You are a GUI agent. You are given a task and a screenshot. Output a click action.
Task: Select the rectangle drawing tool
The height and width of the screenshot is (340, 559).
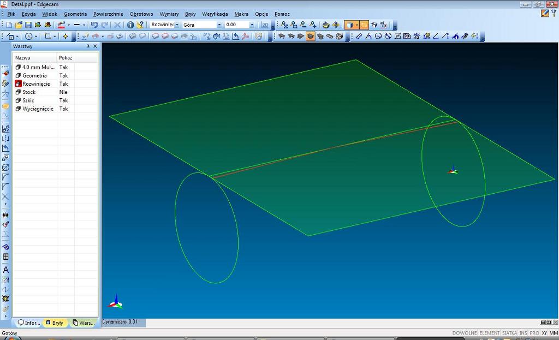pos(47,37)
